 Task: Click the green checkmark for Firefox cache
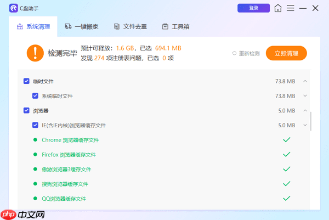[x=287, y=154]
